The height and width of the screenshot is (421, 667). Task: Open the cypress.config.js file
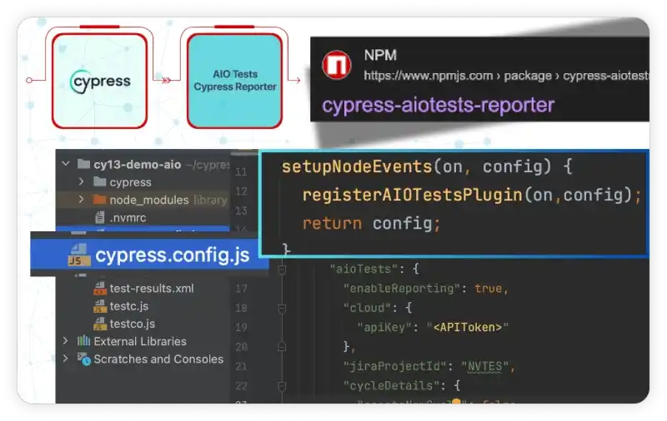point(173,255)
